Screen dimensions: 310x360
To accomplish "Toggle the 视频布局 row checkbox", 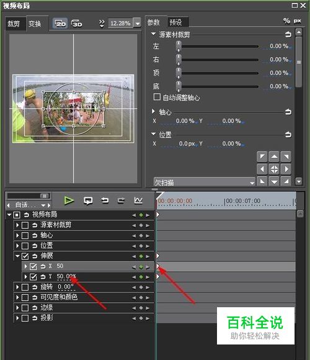I will pyautogui.click(x=17, y=215).
